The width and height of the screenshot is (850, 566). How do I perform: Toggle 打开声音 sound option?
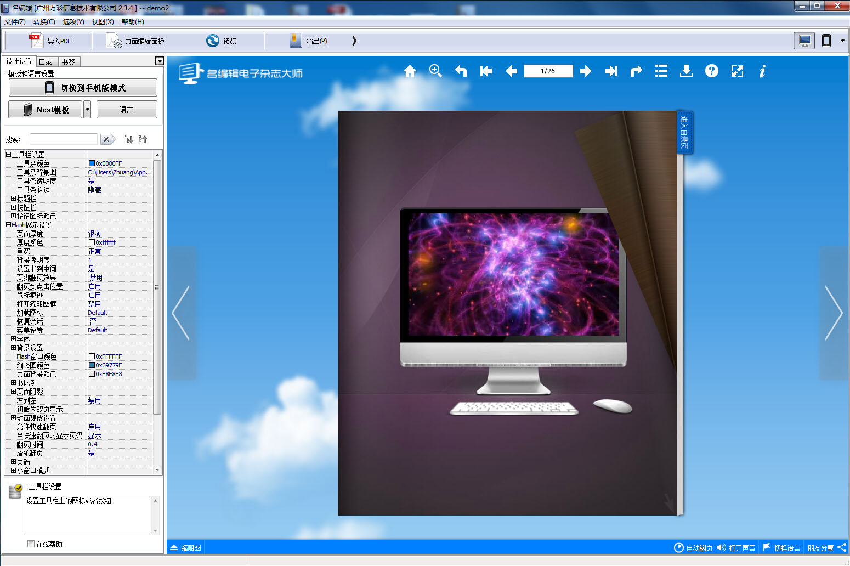tap(736, 547)
